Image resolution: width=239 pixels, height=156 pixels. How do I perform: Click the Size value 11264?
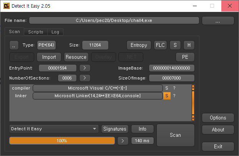pyautogui.click(x=95, y=45)
